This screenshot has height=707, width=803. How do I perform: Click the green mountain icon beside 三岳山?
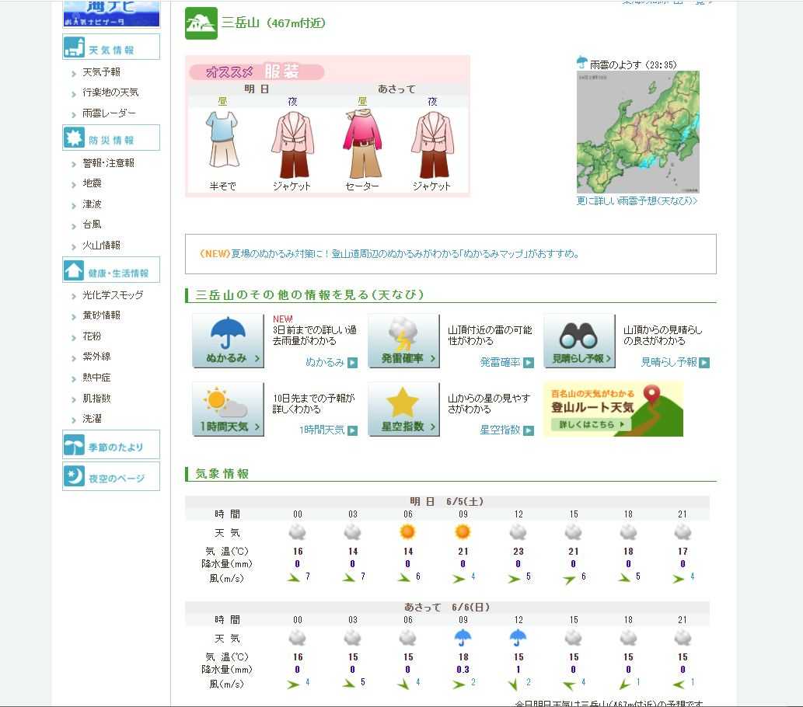(x=201, y=23)
